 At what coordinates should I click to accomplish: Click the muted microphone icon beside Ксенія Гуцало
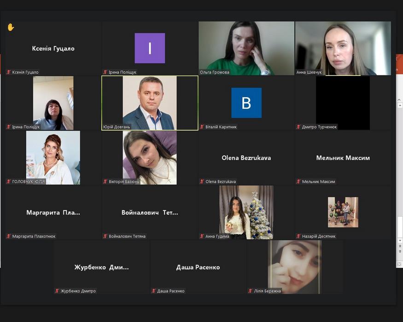[8, 72]
